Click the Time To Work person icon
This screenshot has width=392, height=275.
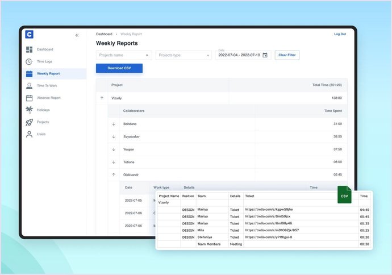[x=29, y=86]
